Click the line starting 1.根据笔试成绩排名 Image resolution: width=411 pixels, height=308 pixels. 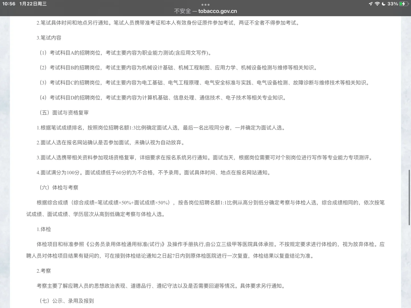[x=161, y=128]
